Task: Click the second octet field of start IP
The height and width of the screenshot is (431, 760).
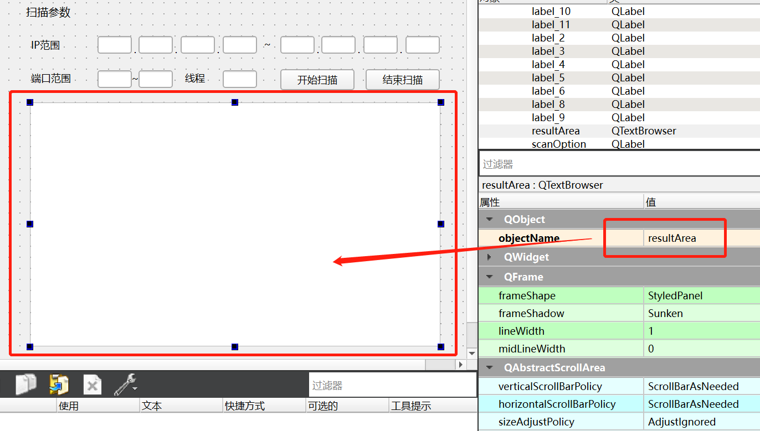Action: (x=156, y=45)
